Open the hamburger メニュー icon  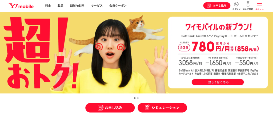[259, 4]
